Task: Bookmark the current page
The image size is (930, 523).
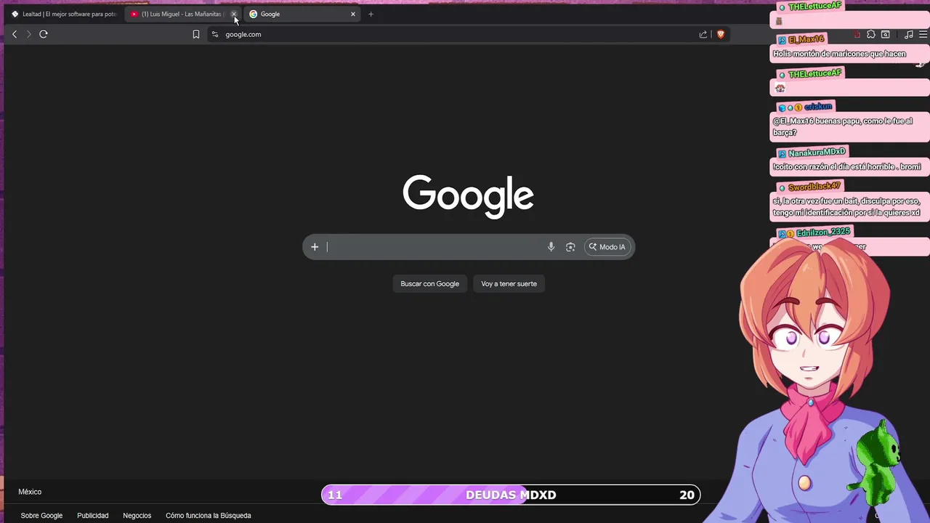Action: click(x=196, y=34)
